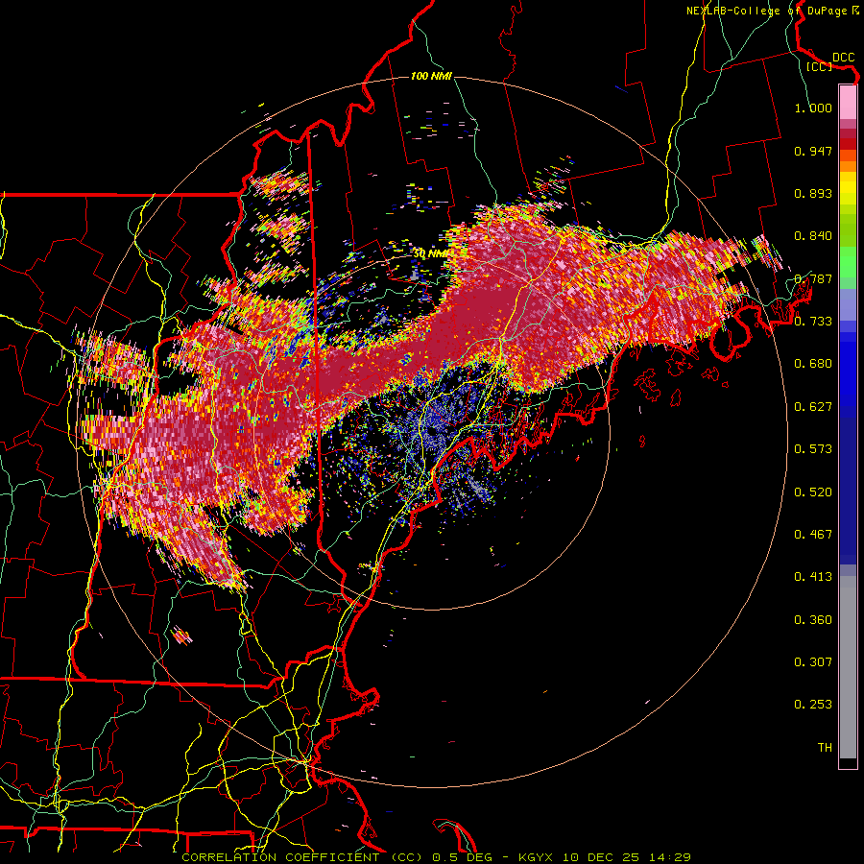Select the 0.893 legend value
This screenshot has width=864, height=864.
[x=813, y=193]
